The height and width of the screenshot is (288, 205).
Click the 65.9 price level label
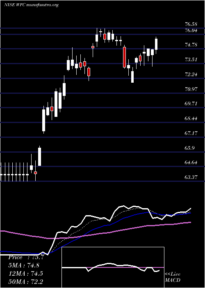click(x=189, y=148)
